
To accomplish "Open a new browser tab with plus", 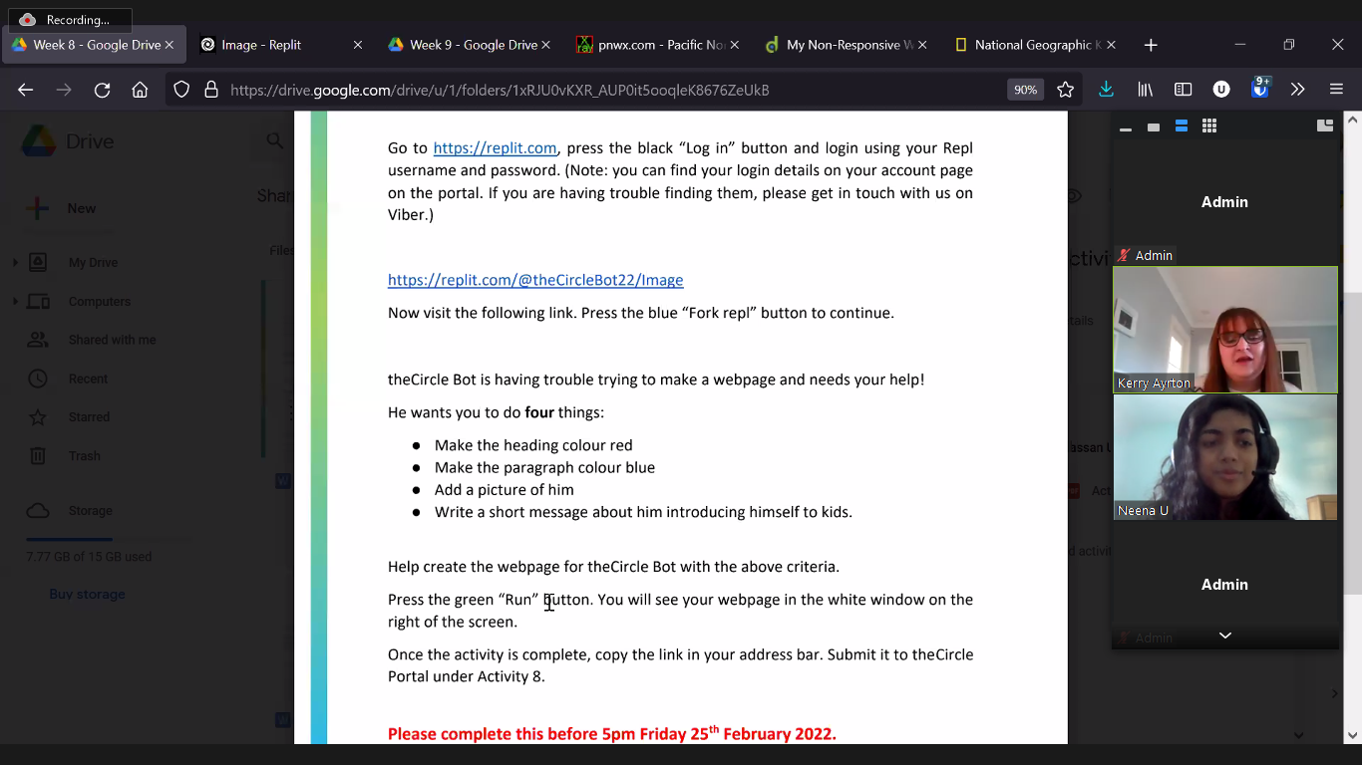I will pyautogui.click(x=1151, y=45).
